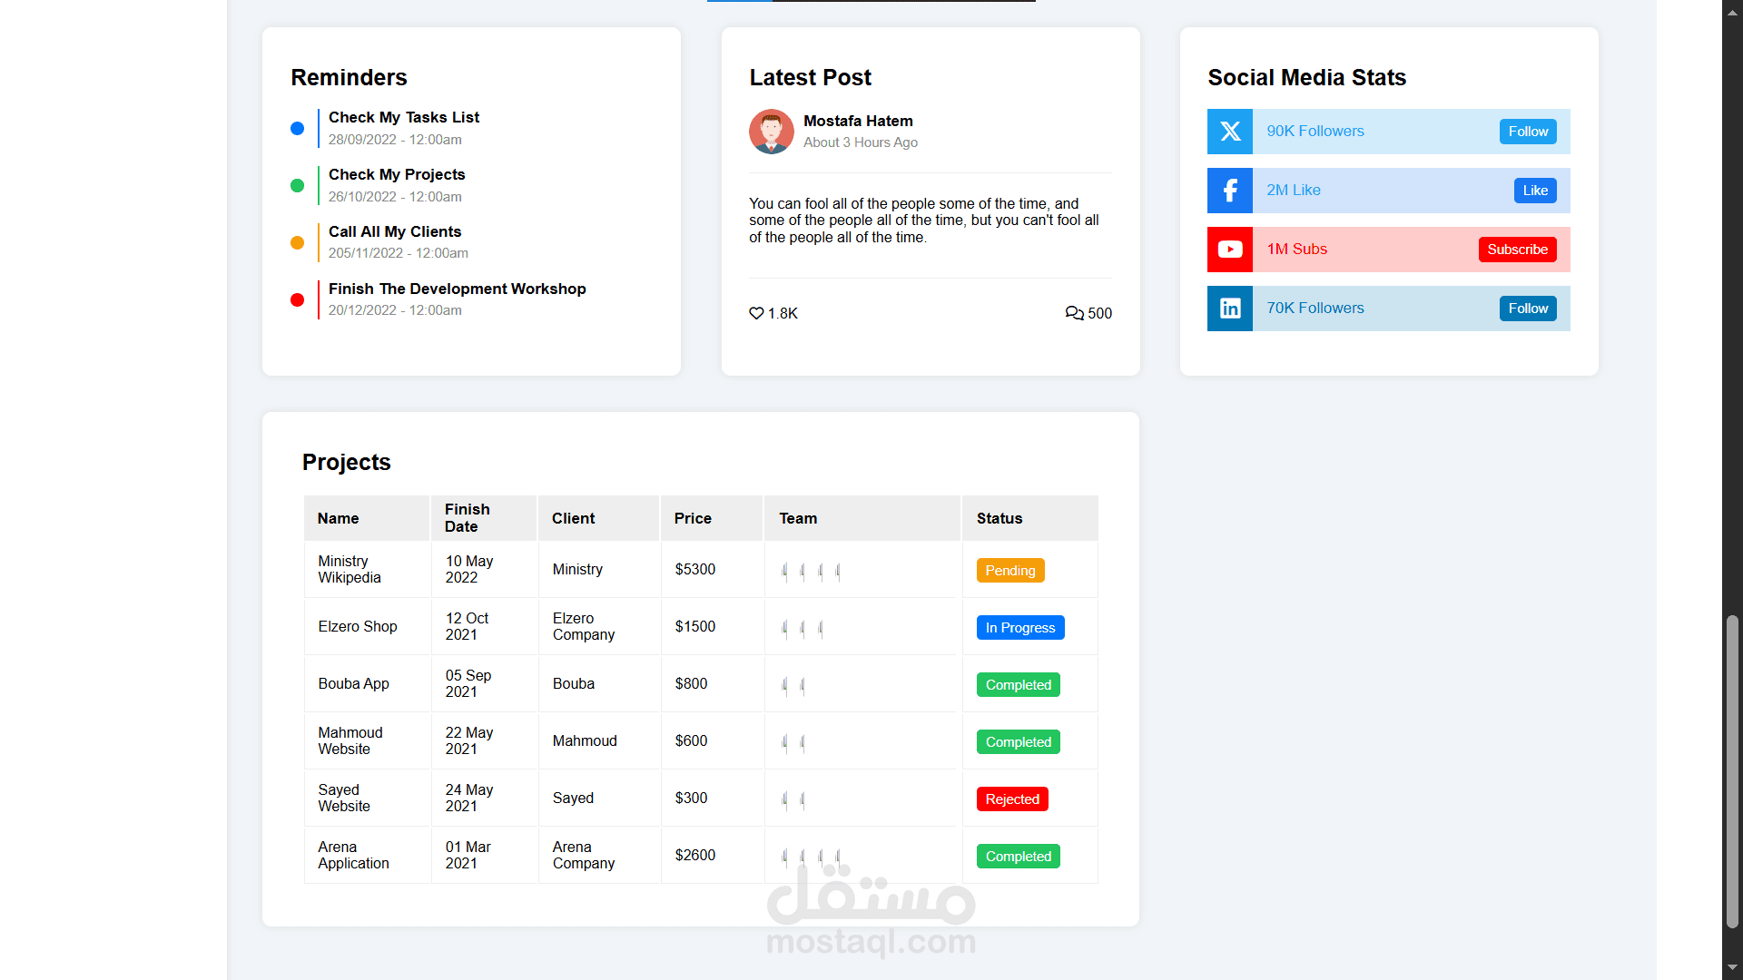Select the Call All My Clients reminder
The image size is (1743, 980).
[395, 232]
